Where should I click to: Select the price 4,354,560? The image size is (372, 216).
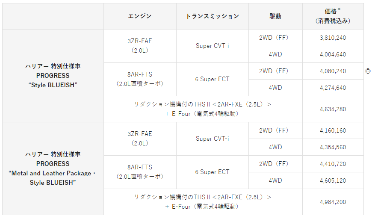click(x=333, y=147)
